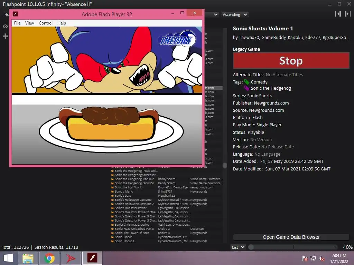This screenshot has height=265, width=354.
Task: Click the Sonic Shorts: Volume 1 title
Action: coord(263,28)
